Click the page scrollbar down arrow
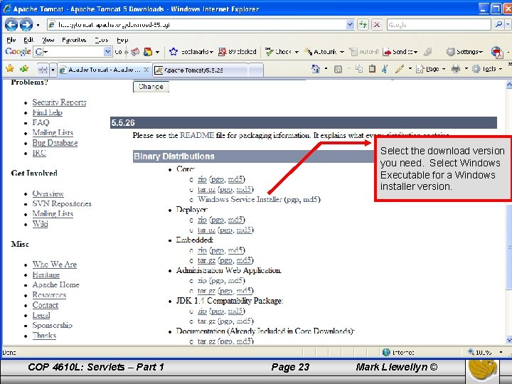The image size is (512, 384). (x=508, y=340)
